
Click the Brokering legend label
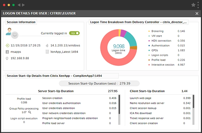(157, 31)
